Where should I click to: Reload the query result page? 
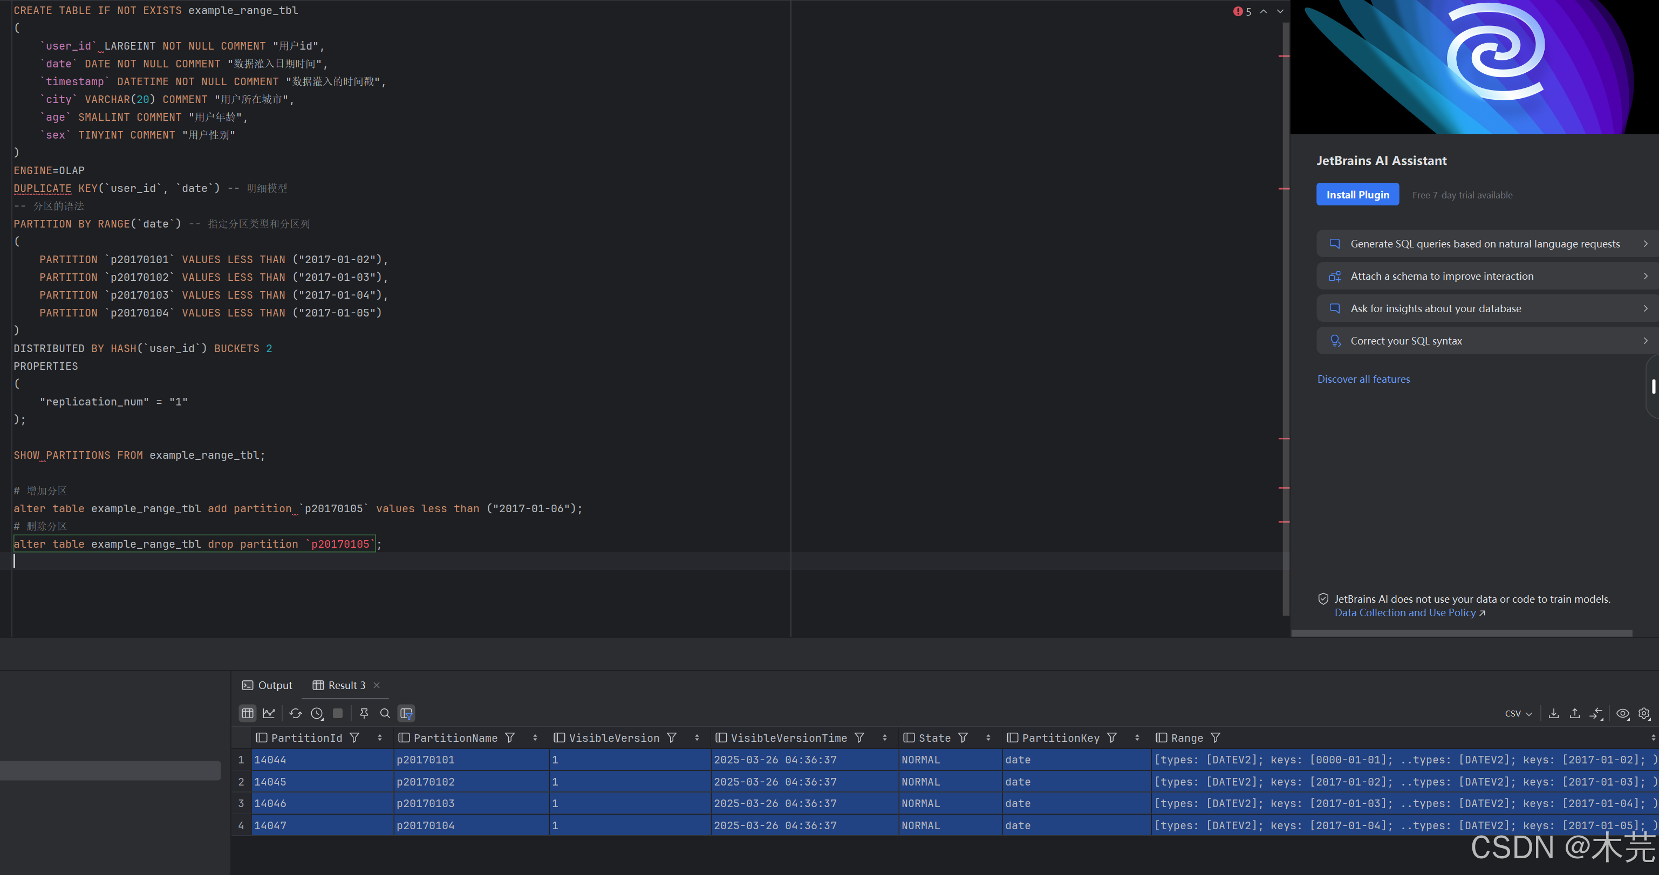[296, 713]
